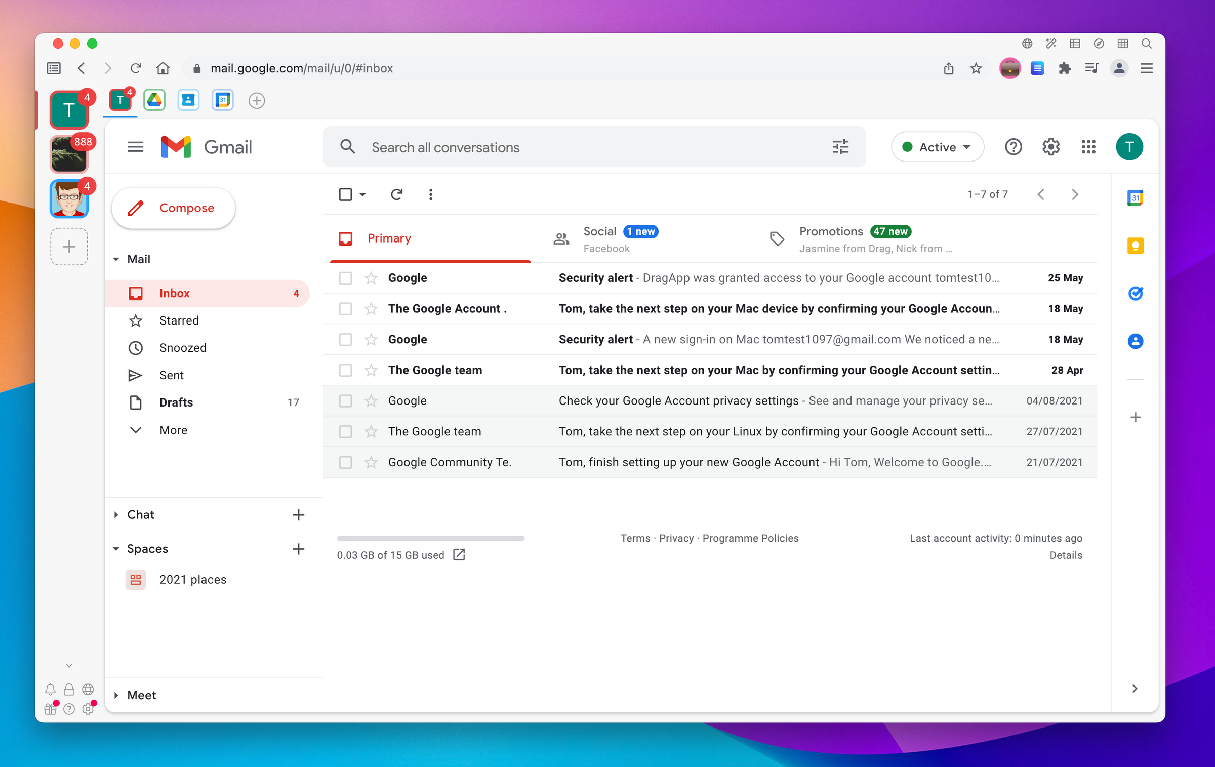Open Google Tasks side panel icon
Viewport: 1215px width, 767px height.
point(1135,293)
